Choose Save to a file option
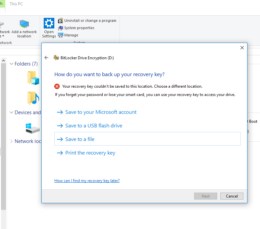 (147, 139)
